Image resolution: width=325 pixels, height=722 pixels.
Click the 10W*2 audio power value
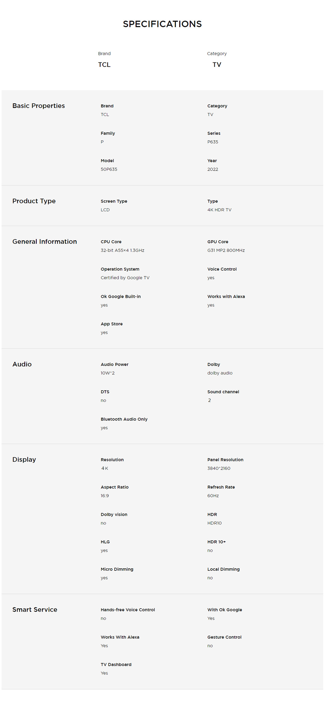pyautogui.click(x=107, y=373)
